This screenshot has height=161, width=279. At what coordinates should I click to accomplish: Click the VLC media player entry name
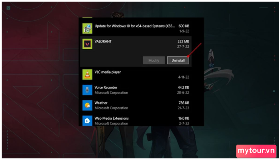pos(108,72)
